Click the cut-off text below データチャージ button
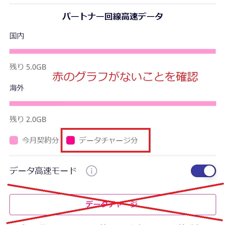 click(112, 222)
